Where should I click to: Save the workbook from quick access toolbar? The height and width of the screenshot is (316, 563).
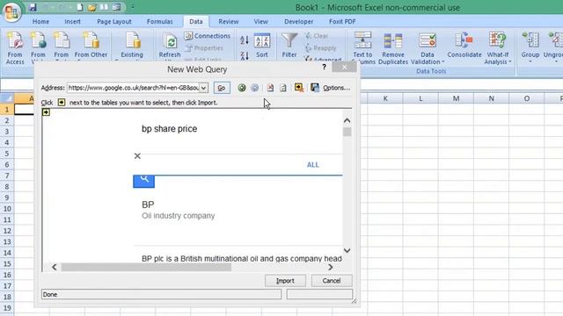point(33,7)
